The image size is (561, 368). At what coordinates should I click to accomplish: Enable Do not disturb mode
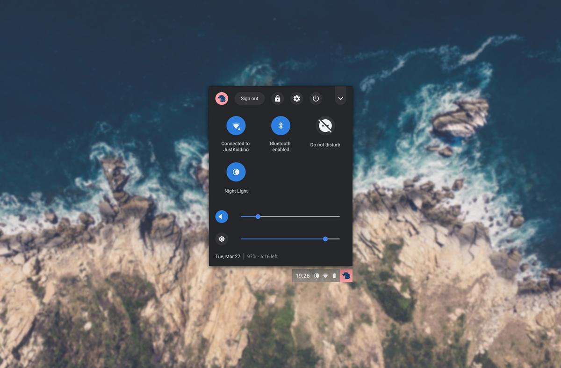click(x=325, y=126)
